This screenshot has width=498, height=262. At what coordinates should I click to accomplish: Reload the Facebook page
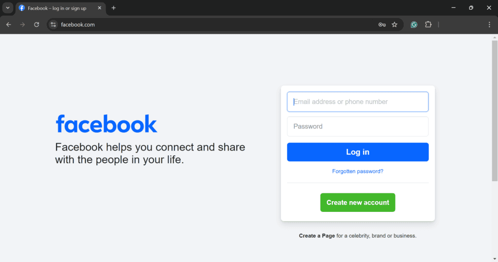point(36,24)
